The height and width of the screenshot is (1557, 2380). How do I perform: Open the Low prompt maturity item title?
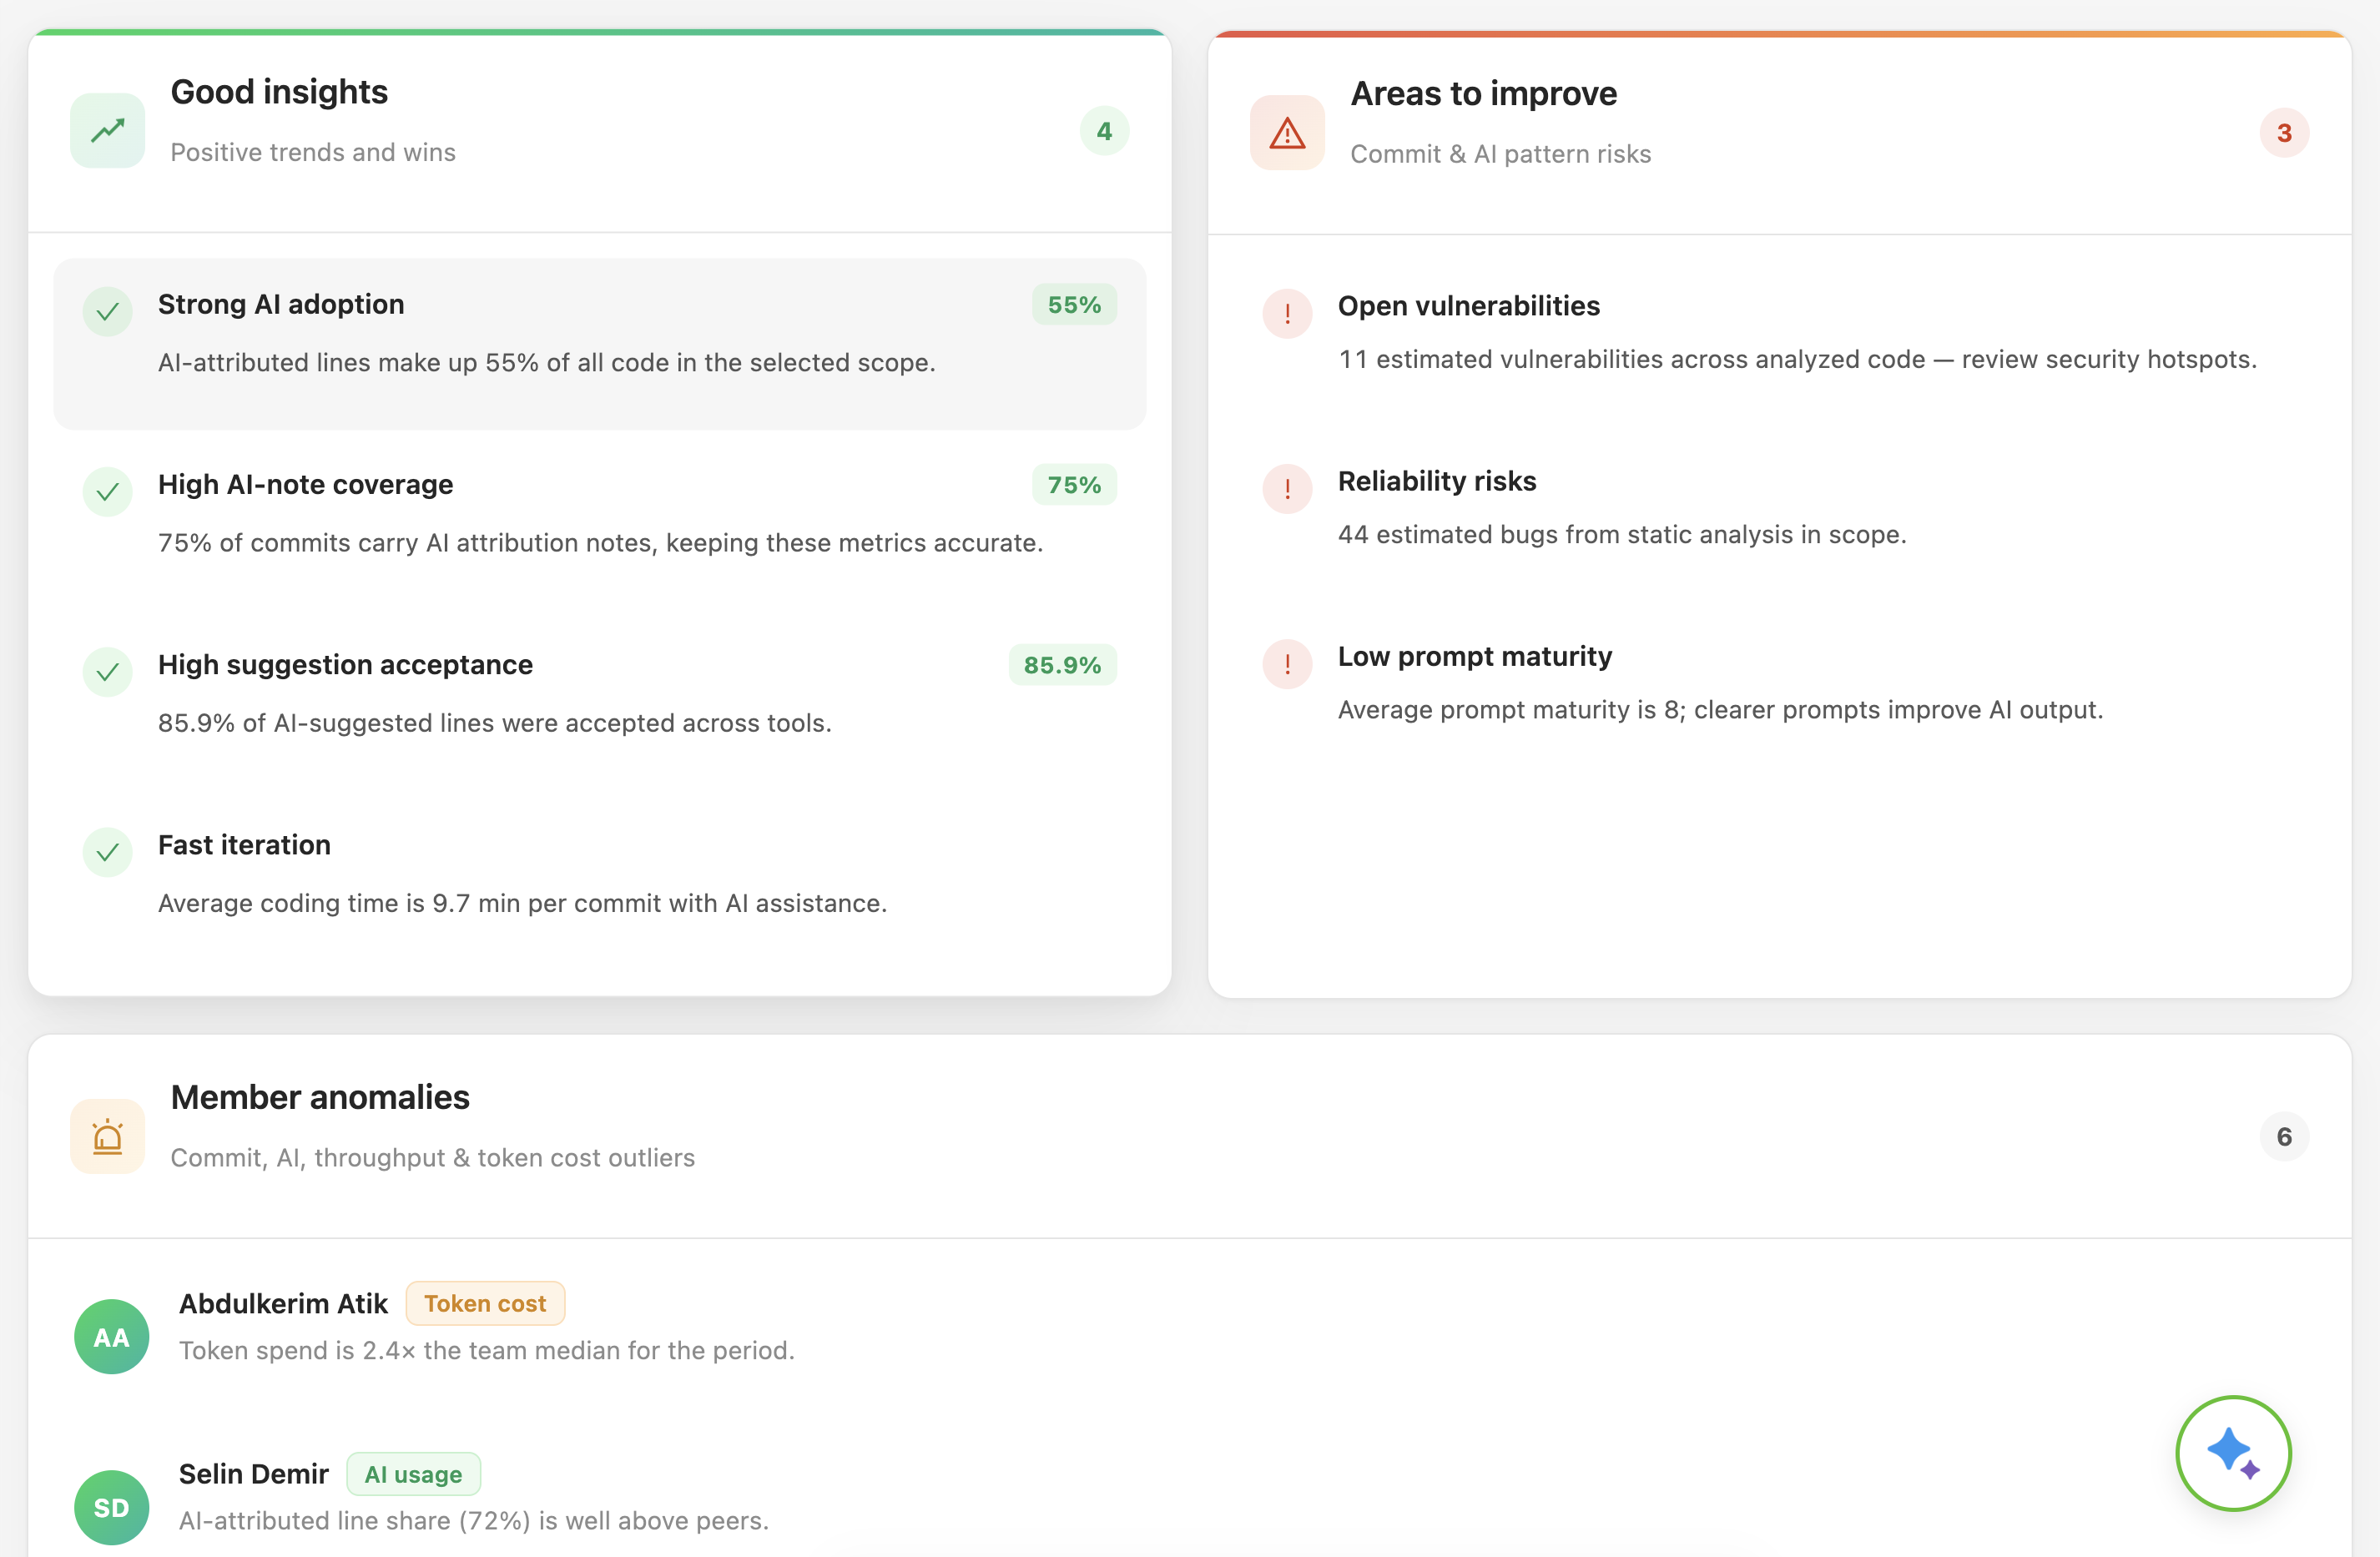point(1475,656)
